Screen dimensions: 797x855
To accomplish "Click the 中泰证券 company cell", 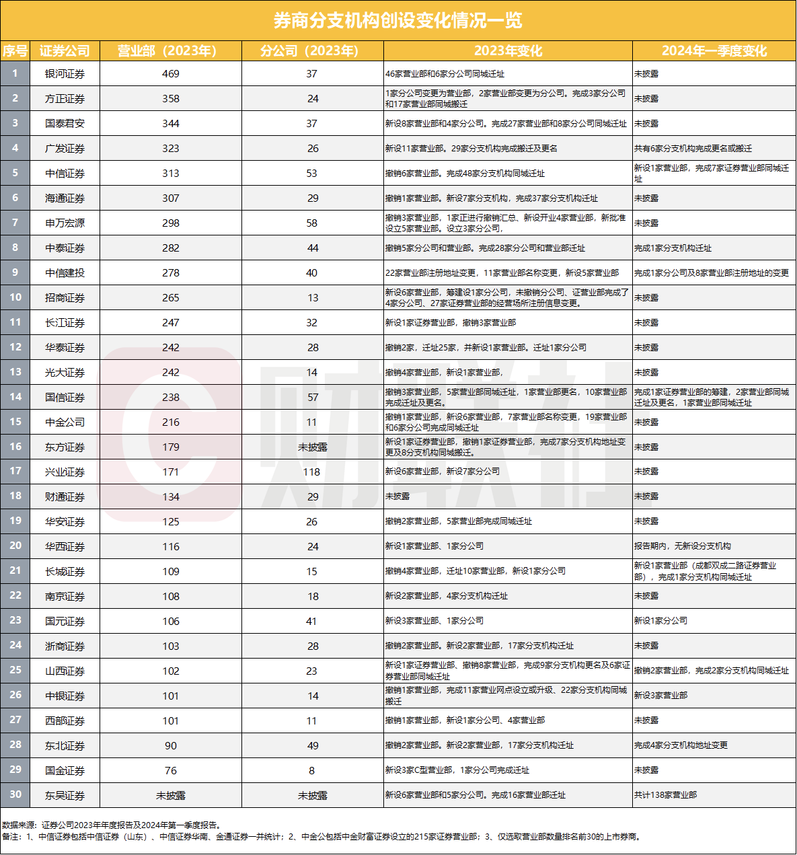I will coord(65,248).
